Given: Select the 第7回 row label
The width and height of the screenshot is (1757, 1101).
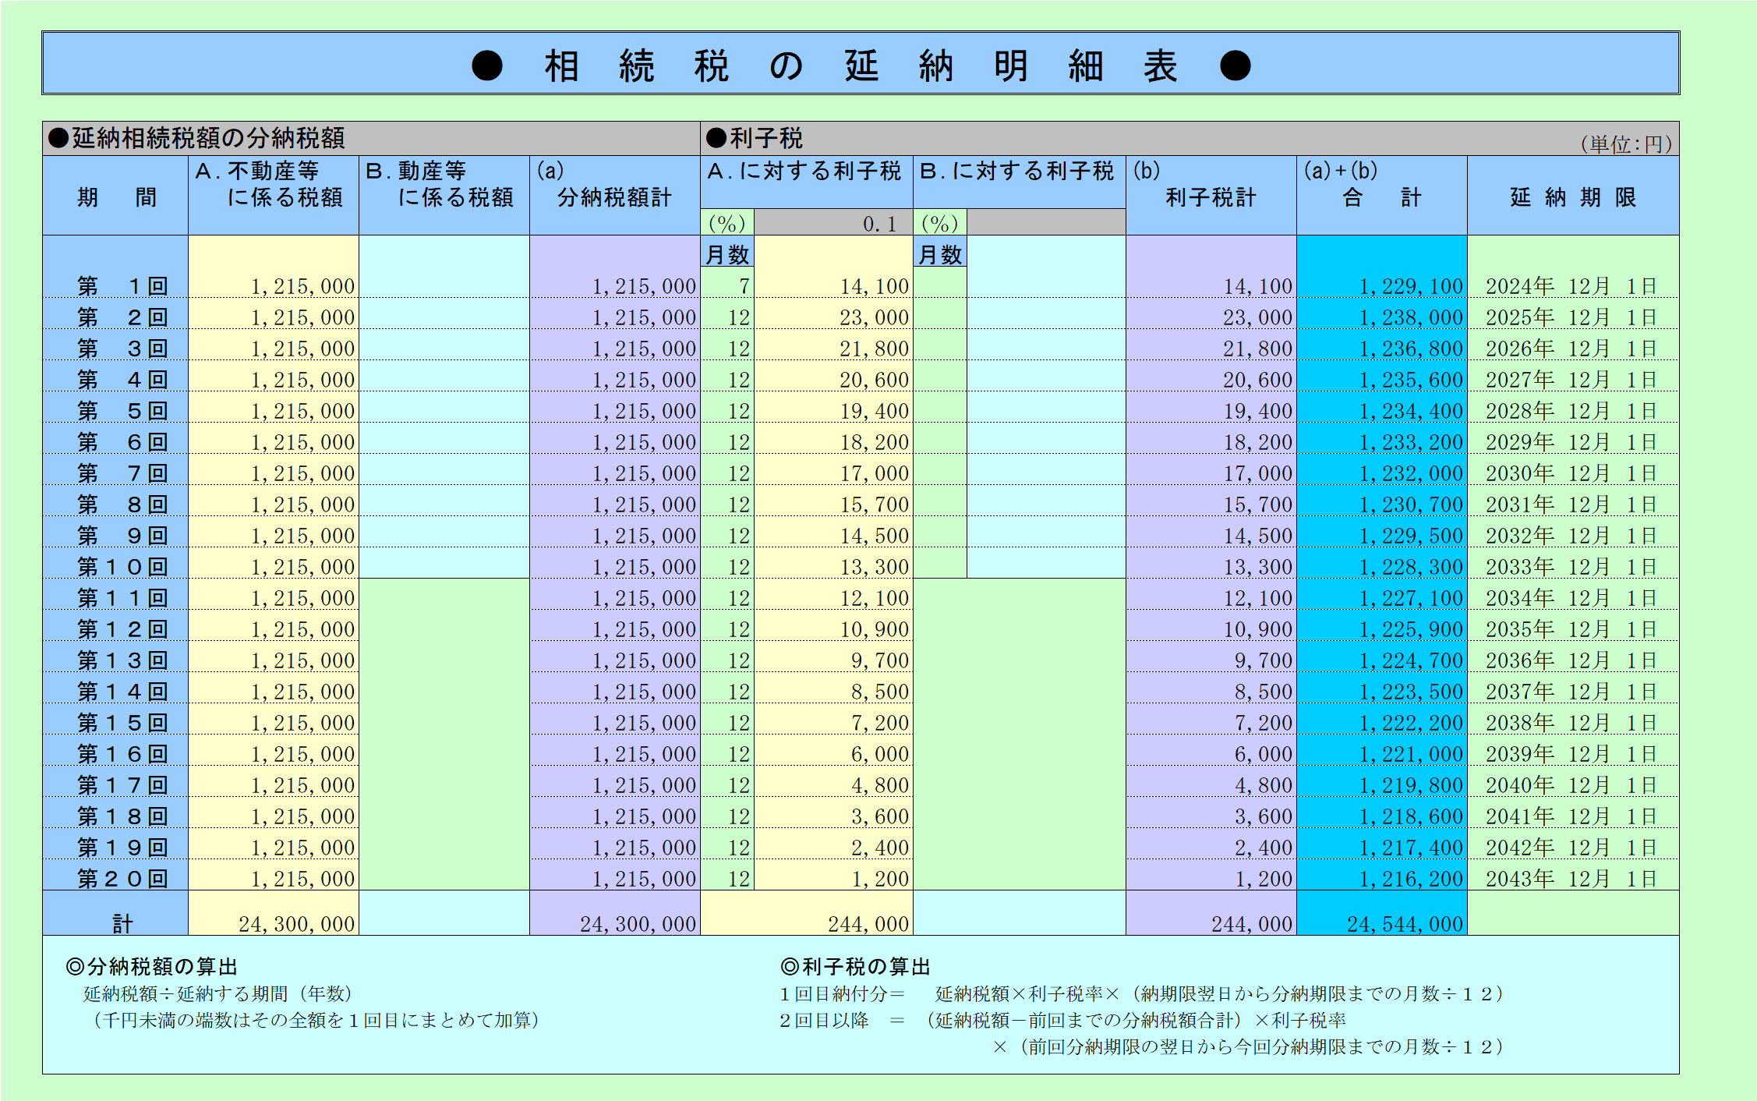Looking at the screenshot, I should click(122, 473).
